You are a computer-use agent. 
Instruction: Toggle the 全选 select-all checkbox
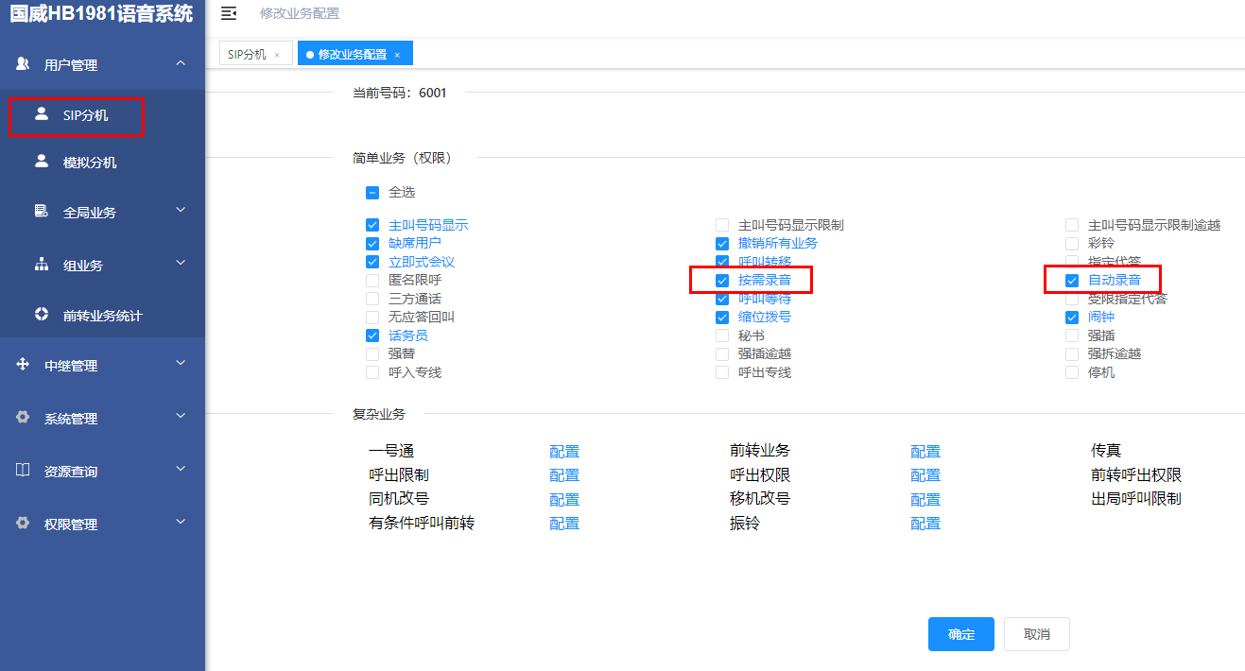[x=372, y=191]
